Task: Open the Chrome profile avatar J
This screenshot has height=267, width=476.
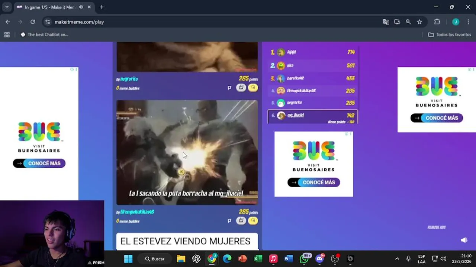Action: [x=456, y=22]
